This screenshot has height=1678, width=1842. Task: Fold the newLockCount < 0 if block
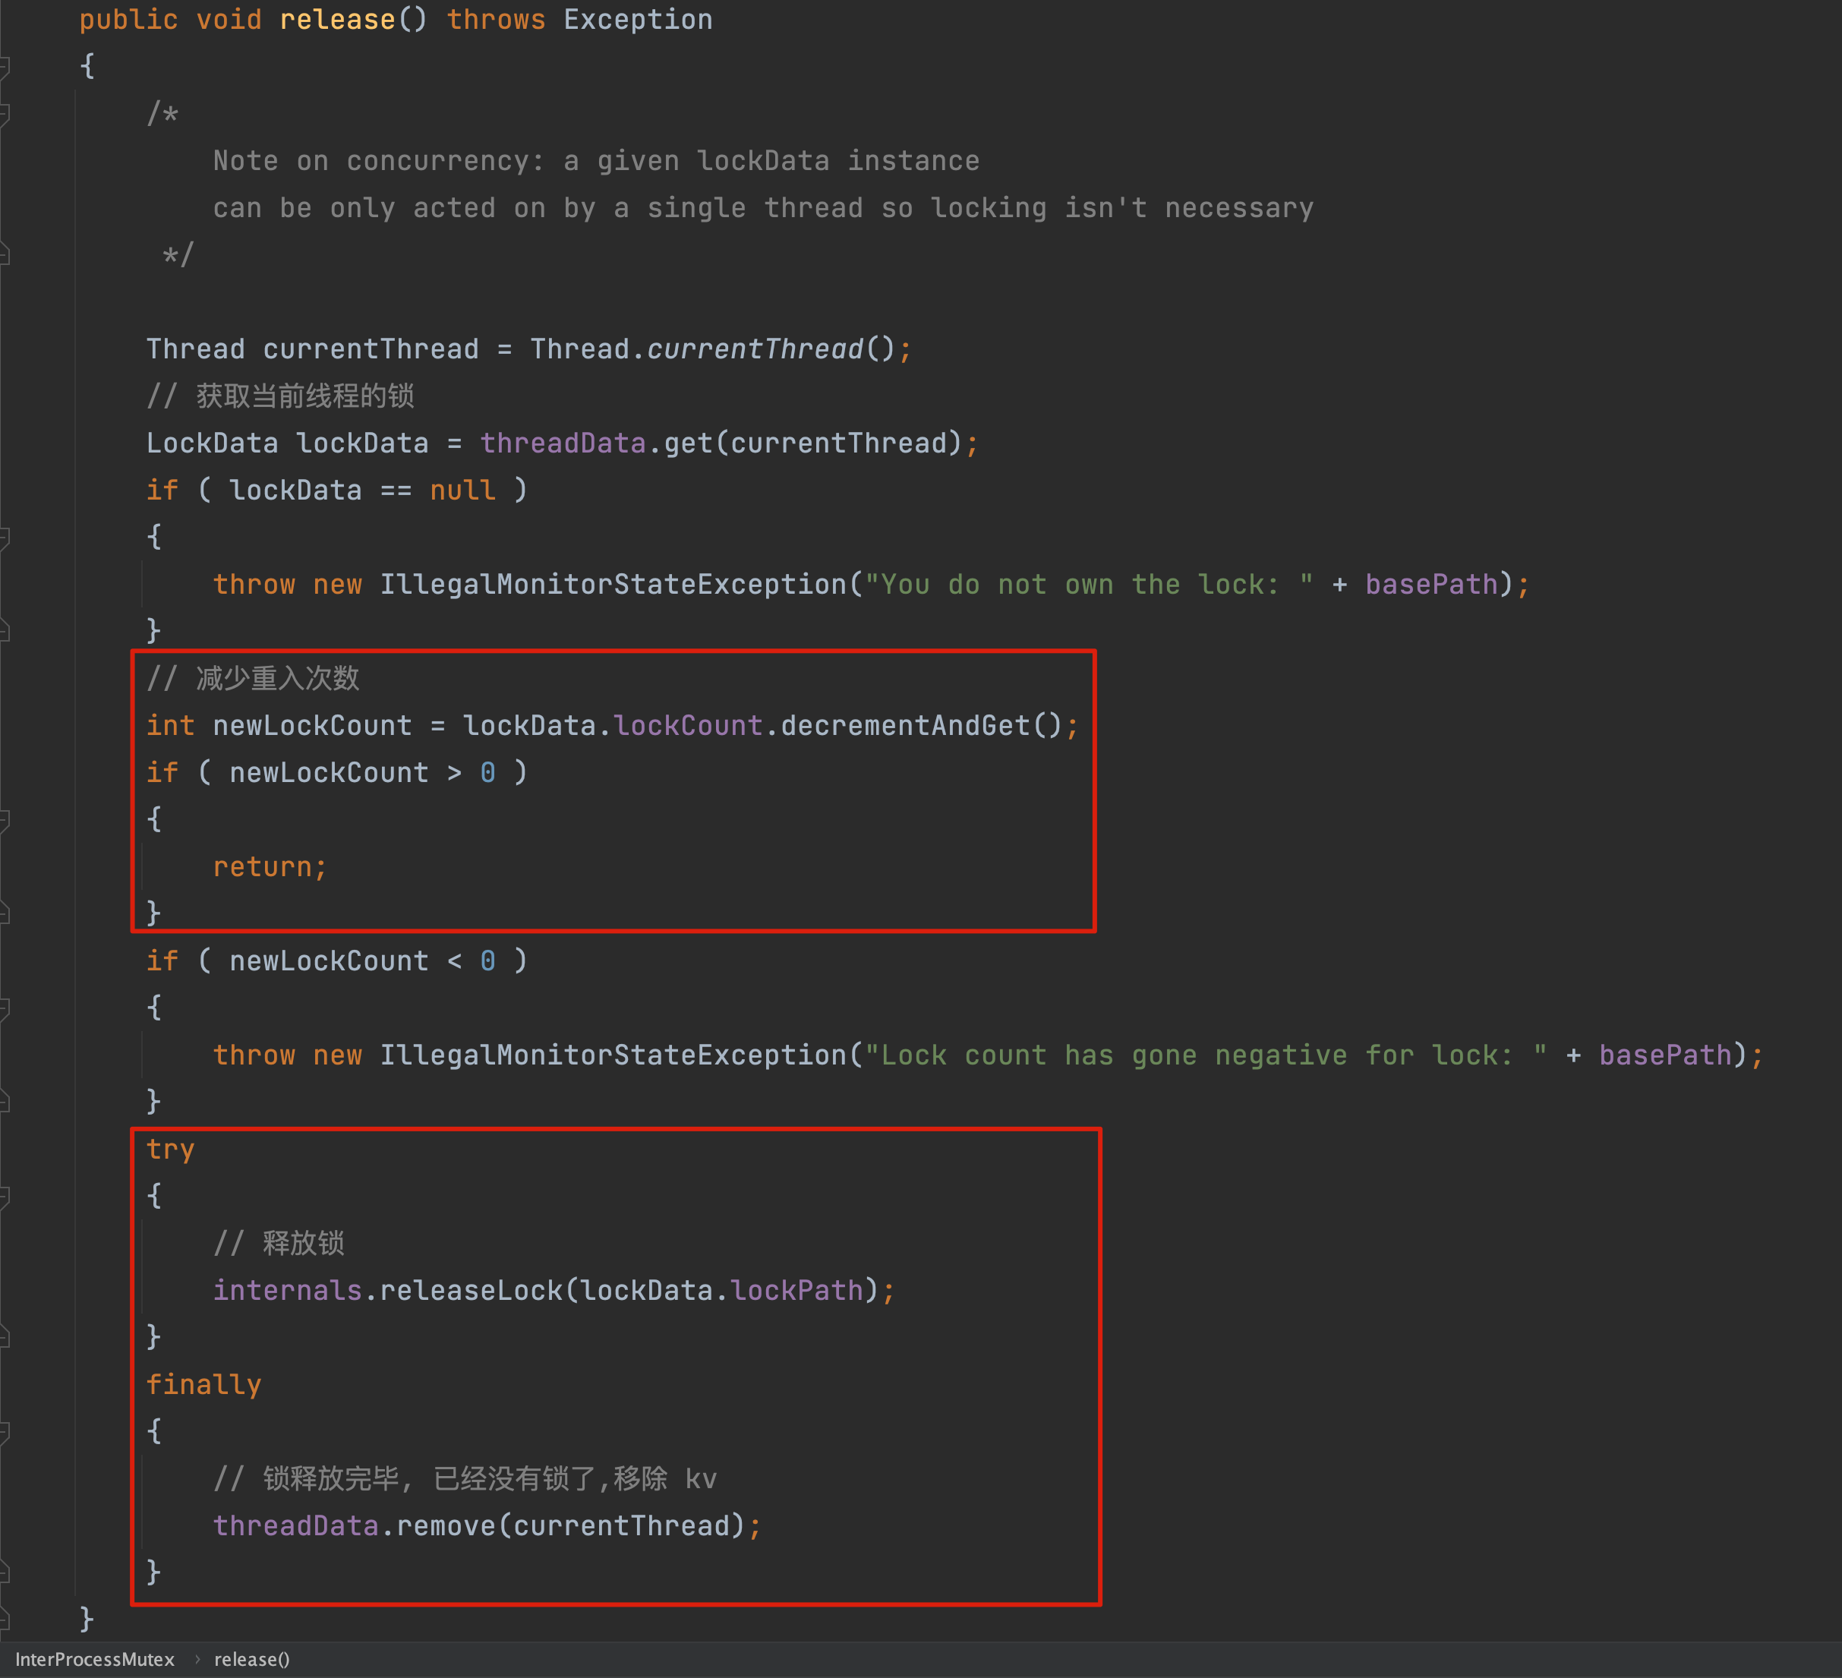pos(5,1008)
